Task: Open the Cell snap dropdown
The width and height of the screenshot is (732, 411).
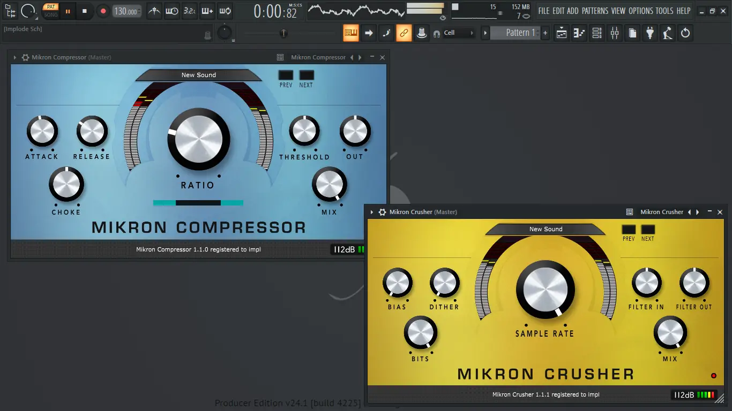Action: click(459, 33)
